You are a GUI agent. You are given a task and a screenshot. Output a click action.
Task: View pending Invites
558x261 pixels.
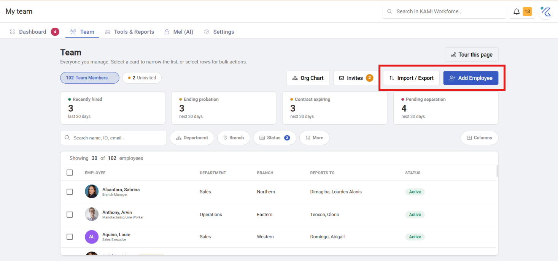click(x=356, y=78)
